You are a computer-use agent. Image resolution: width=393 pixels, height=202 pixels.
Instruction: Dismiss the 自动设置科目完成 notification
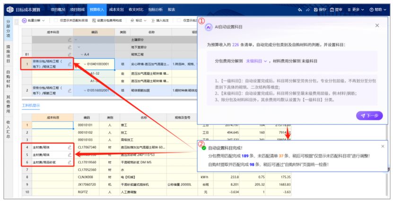[383, 146]
